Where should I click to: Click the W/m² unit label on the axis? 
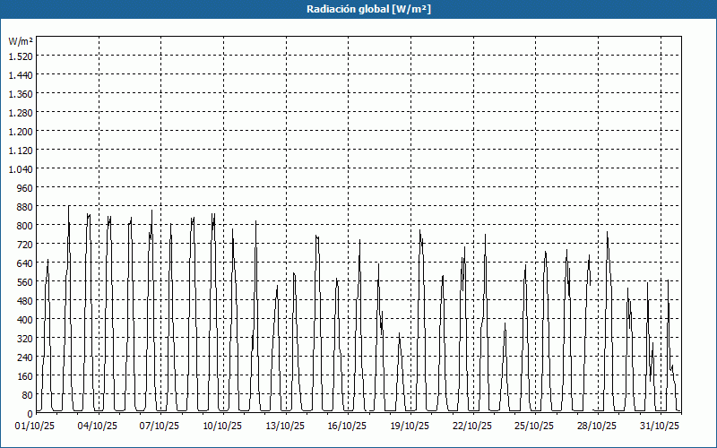pos(21,41)
